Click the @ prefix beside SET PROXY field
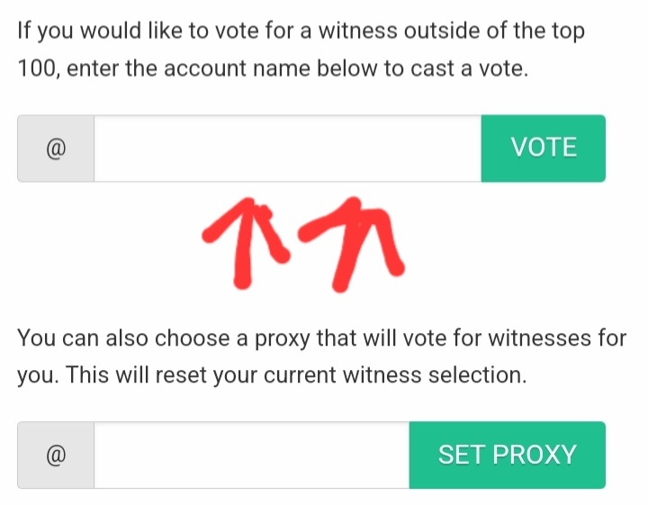648x505 pixels. (x=56, y=455)
